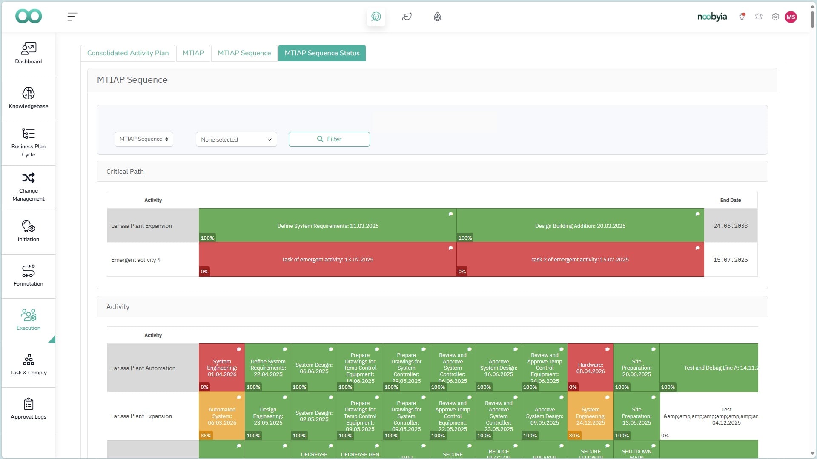Switch to the MTIAP tab
Image resolution: width=817 pixels, height=459 pixels.
[x=193, y=53]
